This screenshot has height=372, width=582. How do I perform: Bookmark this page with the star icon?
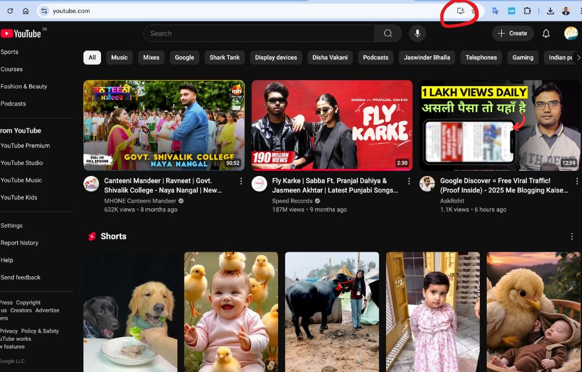pyautogui.click(x=473, y=12)
